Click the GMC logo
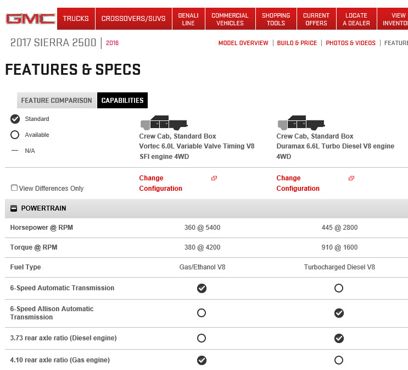 (30, 19)
